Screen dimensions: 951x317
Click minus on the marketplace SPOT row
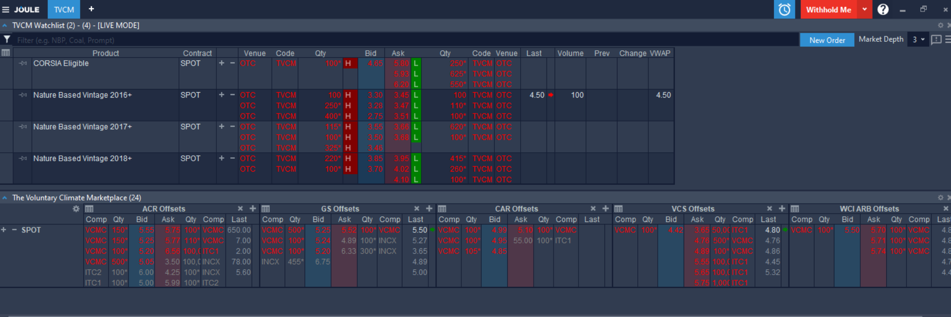pyautogui.click(x=14, y=230)
